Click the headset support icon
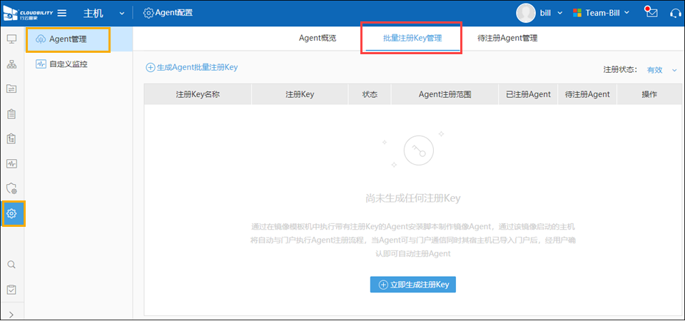Viewport: 685px width, 321px height. coord(676,13)
